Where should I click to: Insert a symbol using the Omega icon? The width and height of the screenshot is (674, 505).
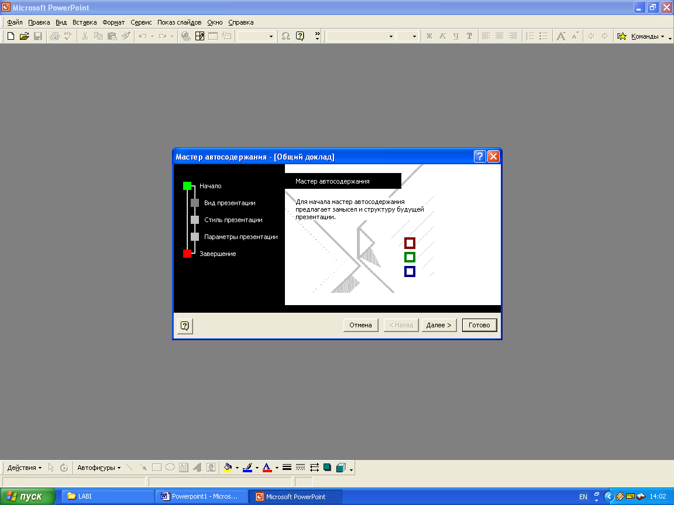coord(286,36)
